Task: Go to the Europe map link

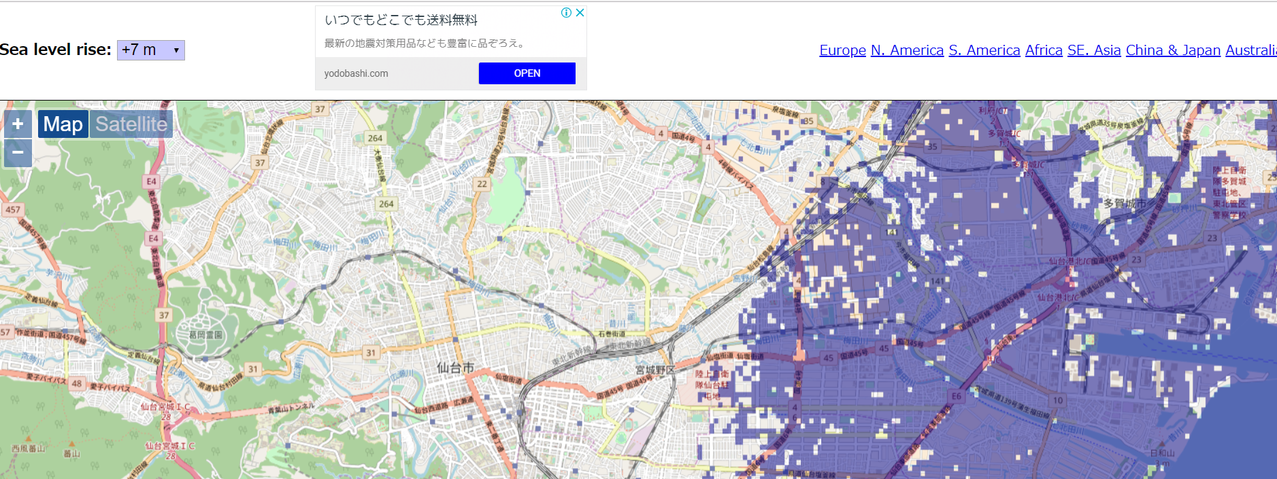Action: 842,50
